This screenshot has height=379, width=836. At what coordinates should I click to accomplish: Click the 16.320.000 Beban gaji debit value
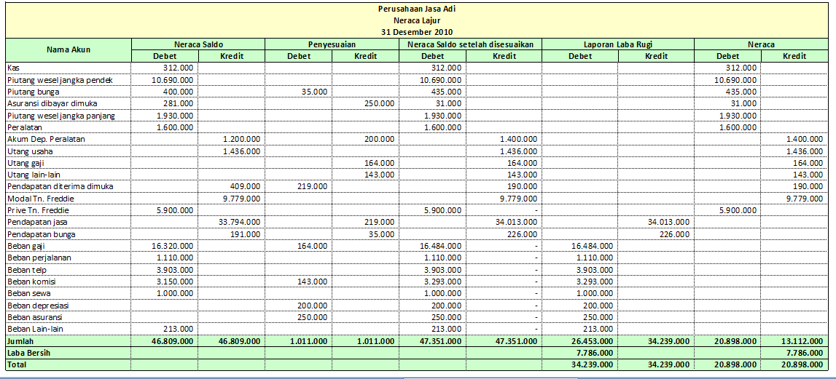[172, 246]
